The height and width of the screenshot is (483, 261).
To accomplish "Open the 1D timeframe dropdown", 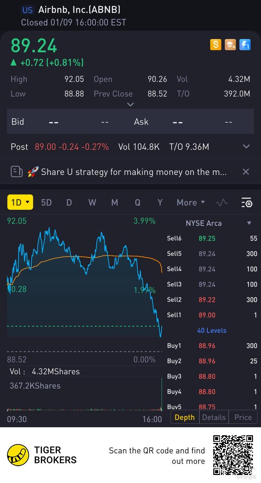I will (20, 202).
